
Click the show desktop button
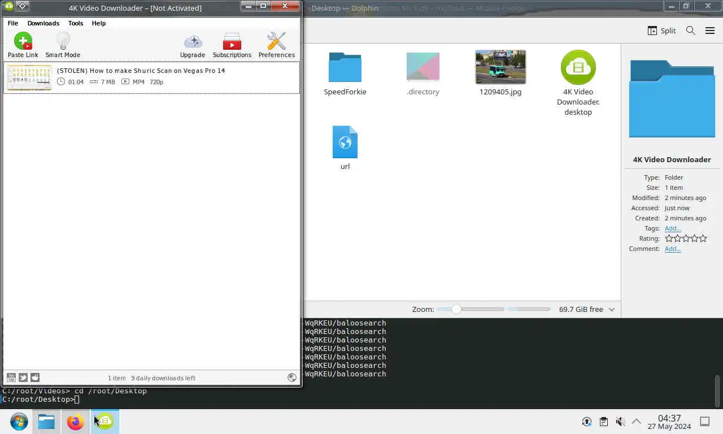[x=705, y=421]
